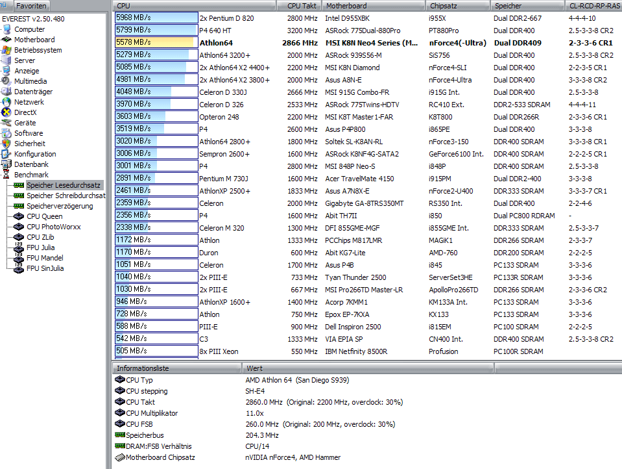622x469 pixels.
Task: Select the Tyan Thunder 2500 motherboard cell
Action: [355, 277]
